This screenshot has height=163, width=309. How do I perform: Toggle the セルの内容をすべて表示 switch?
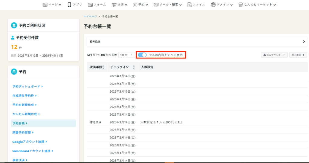(142, 55)
